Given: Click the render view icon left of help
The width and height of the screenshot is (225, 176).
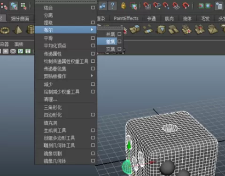Looking at the screenshot, I should pos(103,6).
